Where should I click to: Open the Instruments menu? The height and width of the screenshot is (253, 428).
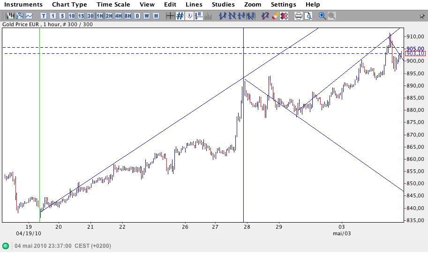23,5
